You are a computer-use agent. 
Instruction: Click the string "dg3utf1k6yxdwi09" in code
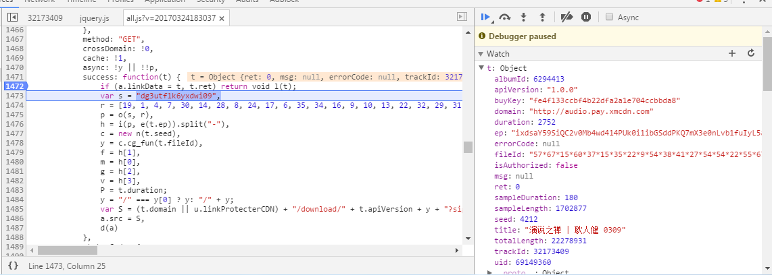click(176, 96)
